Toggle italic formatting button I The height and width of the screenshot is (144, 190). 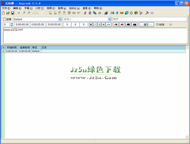click(x=95, y=24)
